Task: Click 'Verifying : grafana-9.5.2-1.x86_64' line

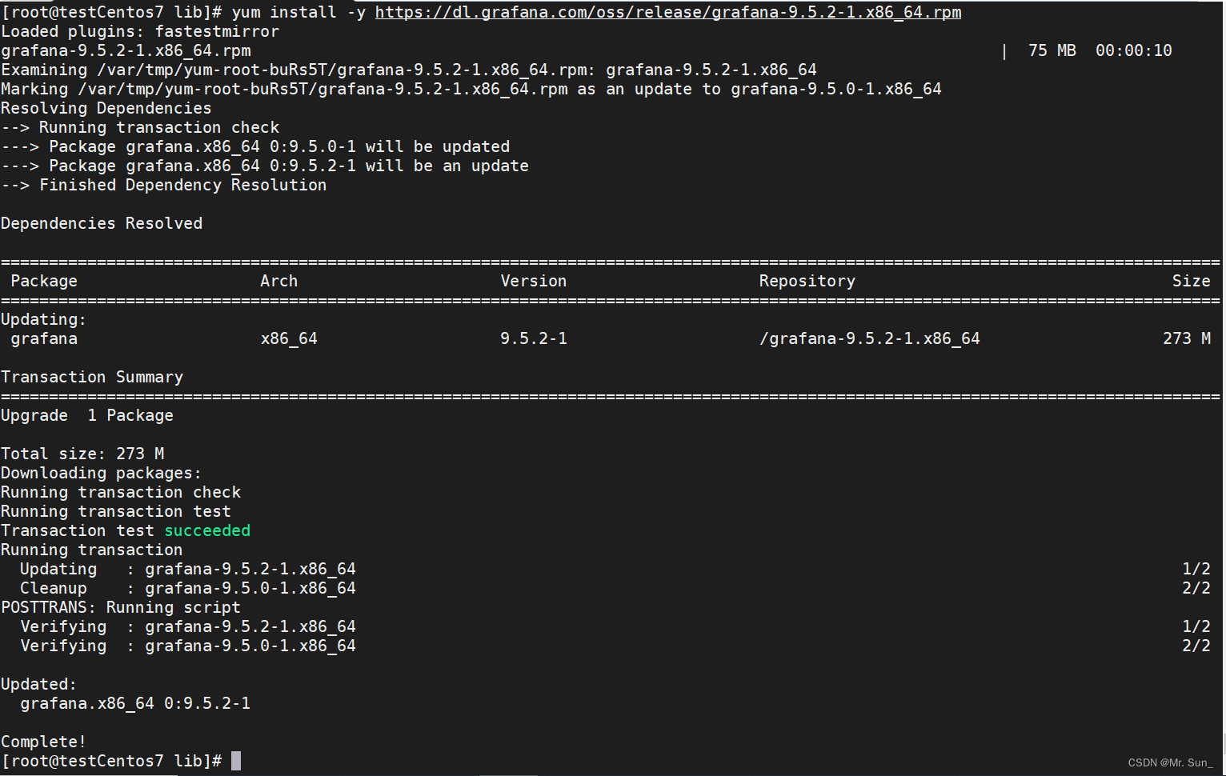Action: pos(188,626)
